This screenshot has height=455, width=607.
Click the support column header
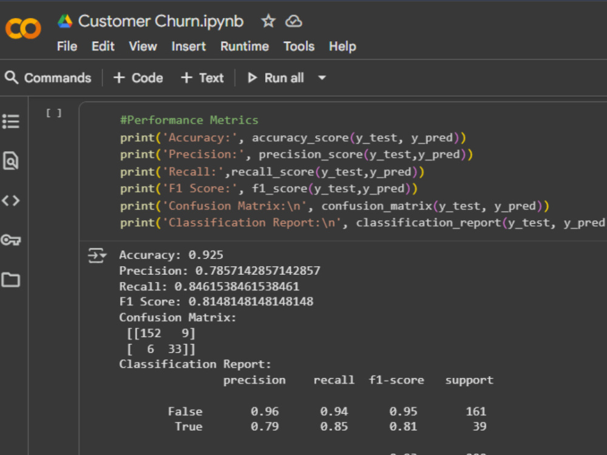point(469,380)
